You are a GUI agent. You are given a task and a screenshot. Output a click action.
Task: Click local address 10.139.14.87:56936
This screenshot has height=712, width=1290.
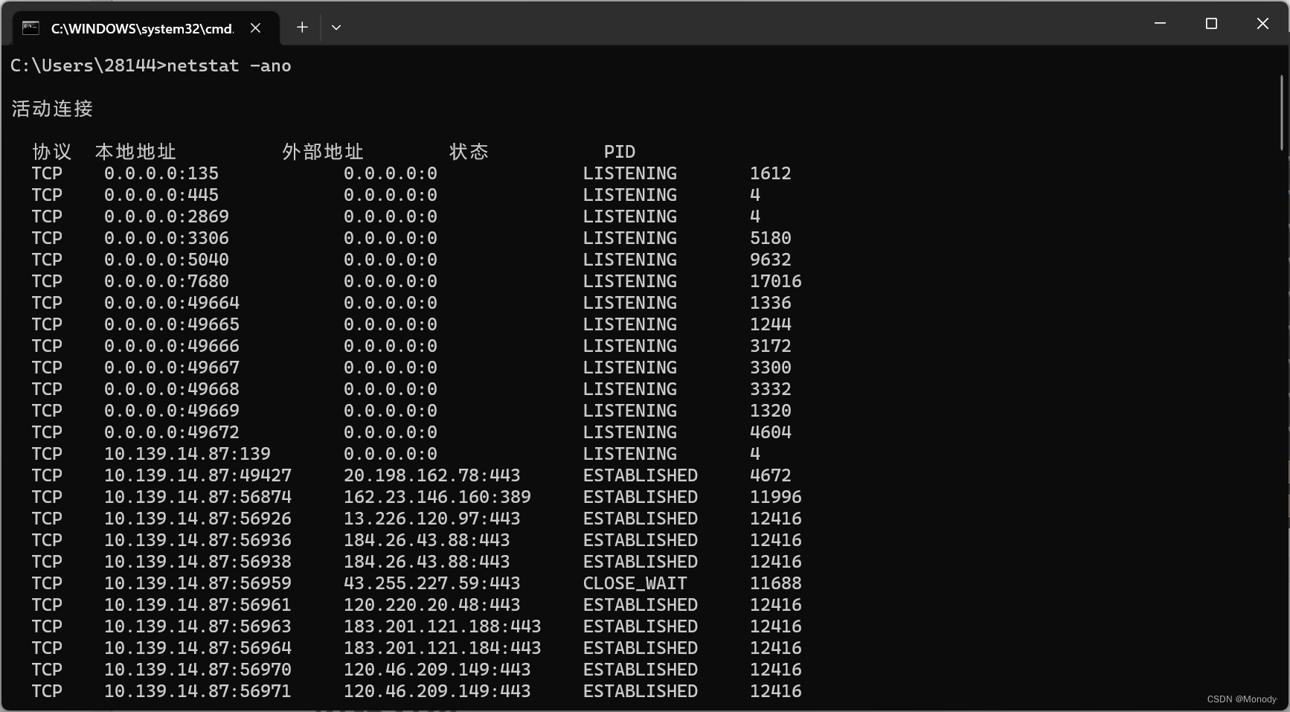[x=198, y=540]
